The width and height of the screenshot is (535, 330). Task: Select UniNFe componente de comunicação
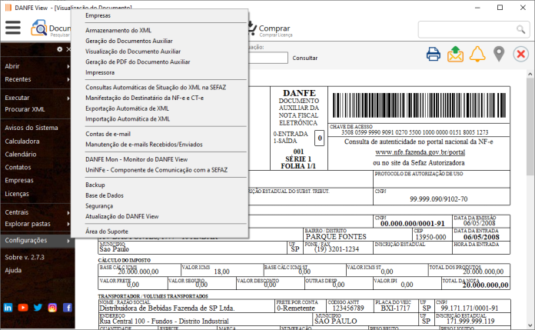[x=157, y=170]
